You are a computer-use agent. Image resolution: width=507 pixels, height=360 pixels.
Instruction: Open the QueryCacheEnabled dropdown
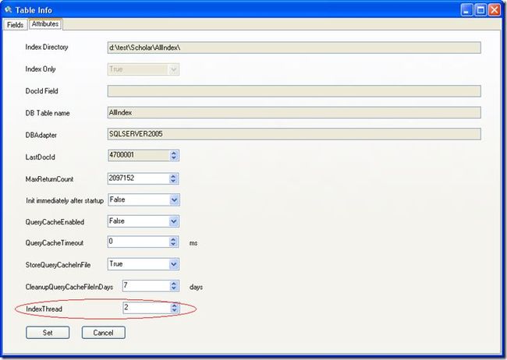pos(174,221)
